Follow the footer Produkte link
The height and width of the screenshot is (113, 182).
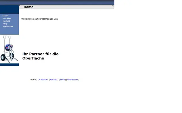[x=43, y=80]
